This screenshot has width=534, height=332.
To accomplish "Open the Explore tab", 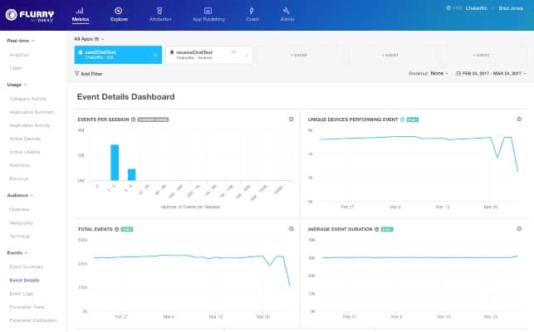I will (x=119, y=15).
